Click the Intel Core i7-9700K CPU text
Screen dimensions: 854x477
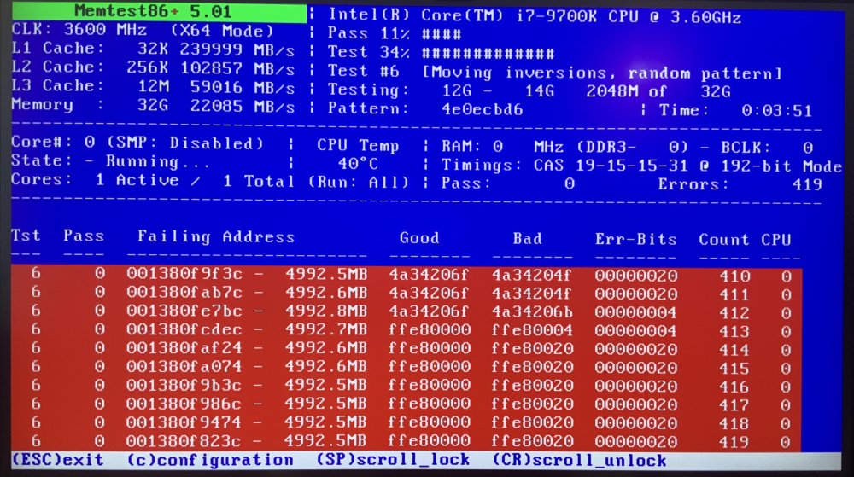click(535, 16)
